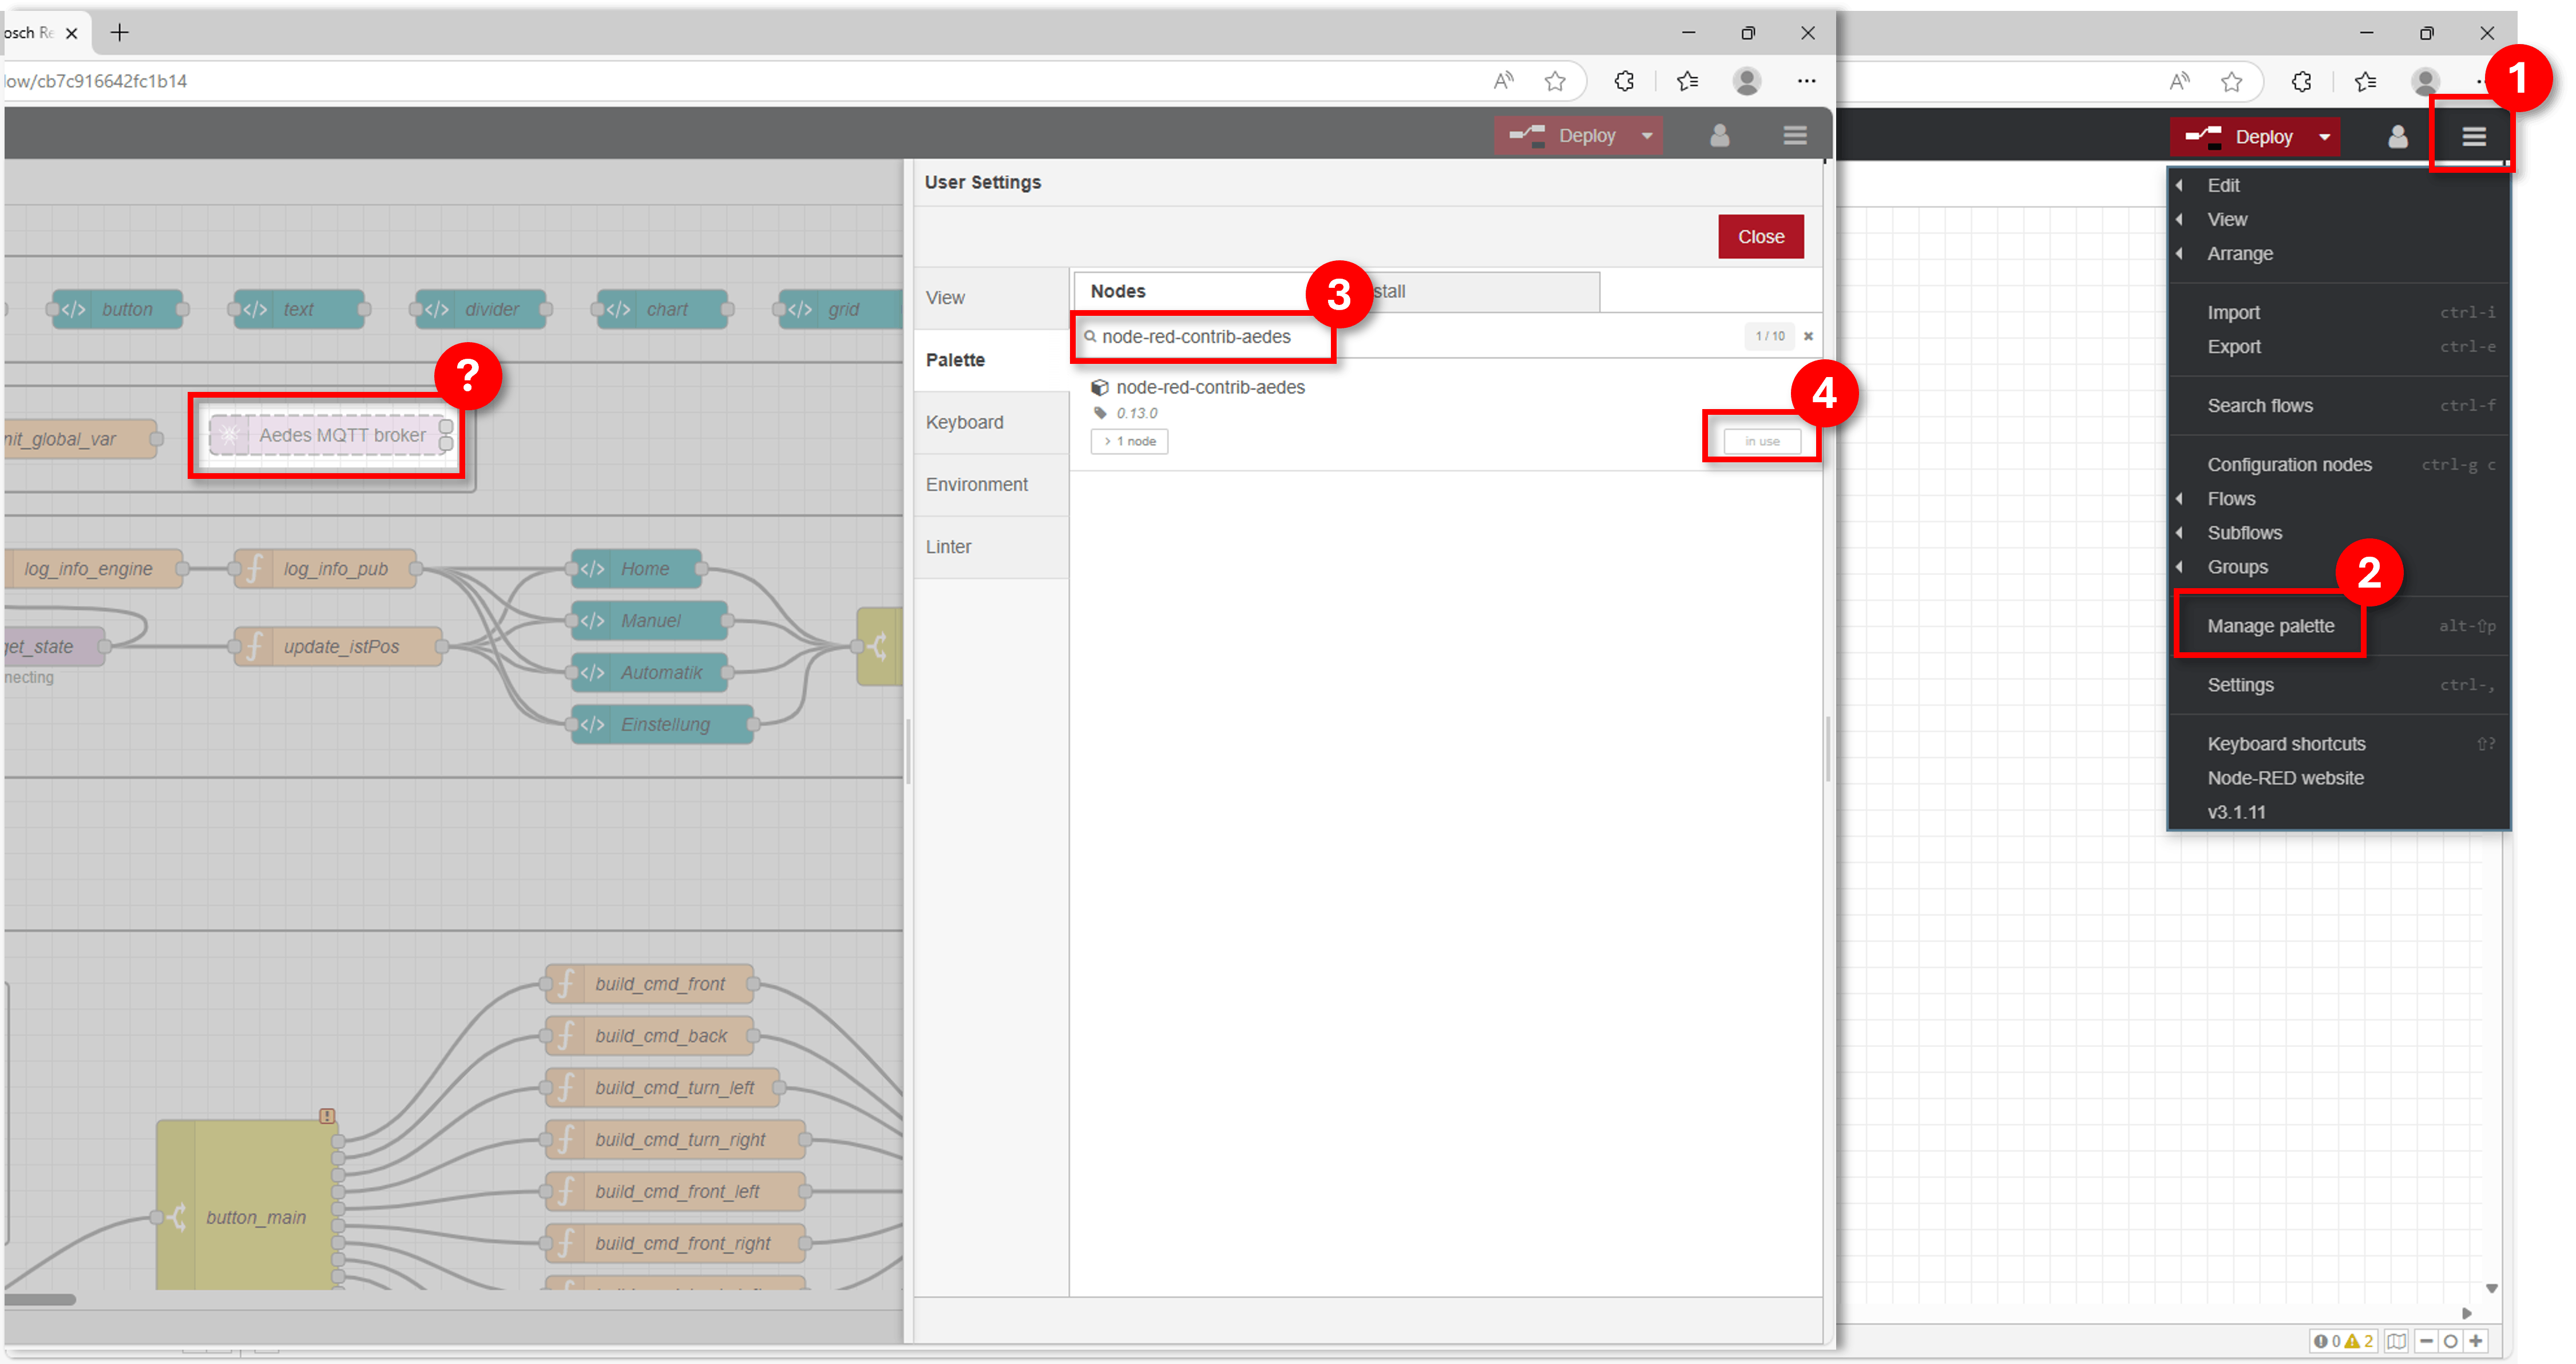This screenshot has height=1364, width=2576.
Task: Click user profile icon in left Node-RED header
Action: [1719, 135]
